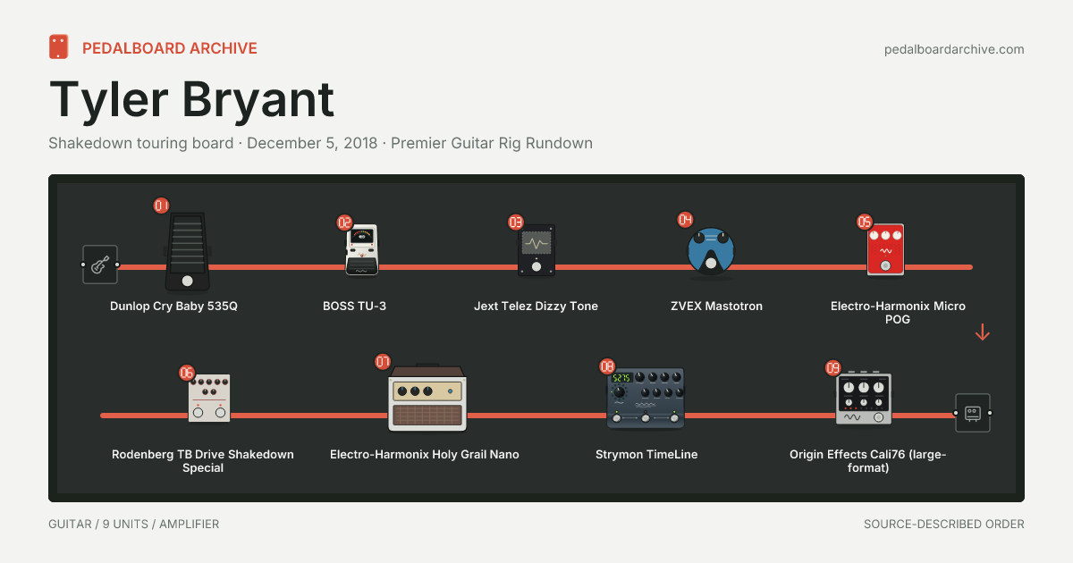1073x563 pixels.
Task: Click the 07 order badge
Action: pyautogui.click(x=383, y=362)
